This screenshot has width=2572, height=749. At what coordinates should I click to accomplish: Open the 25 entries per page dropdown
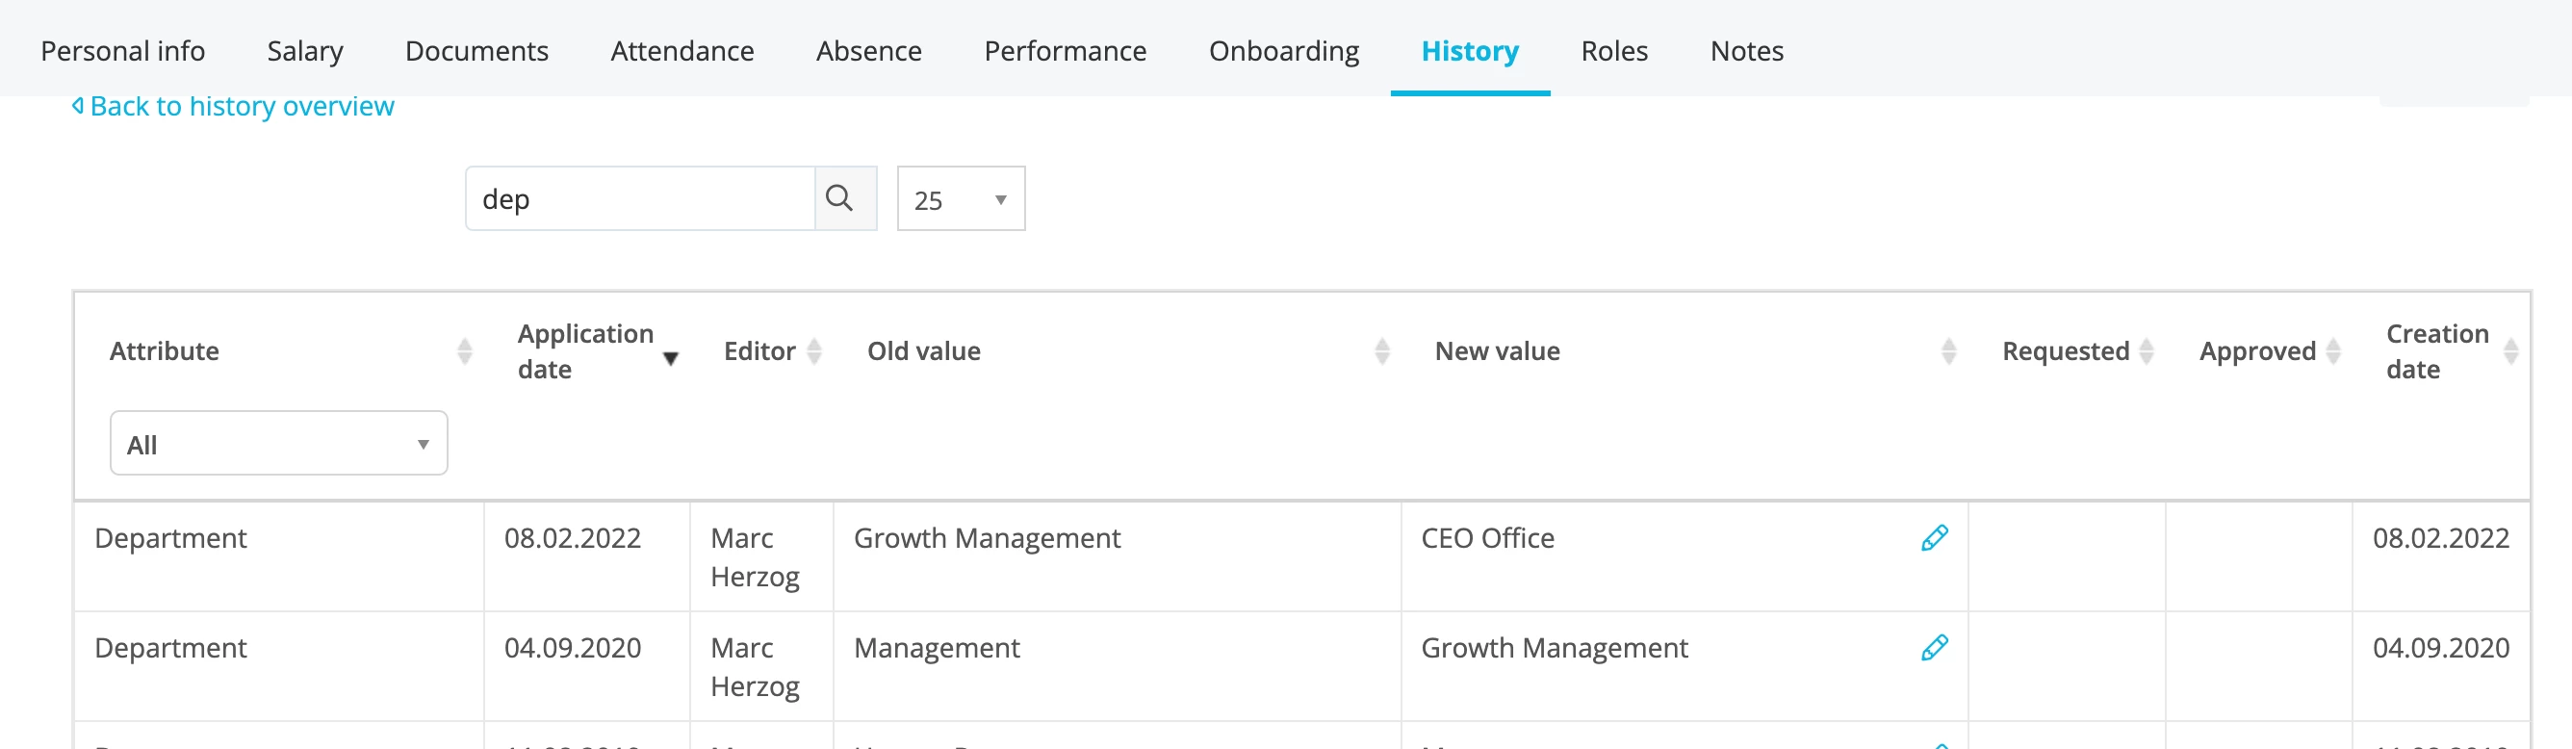(961, 198)
